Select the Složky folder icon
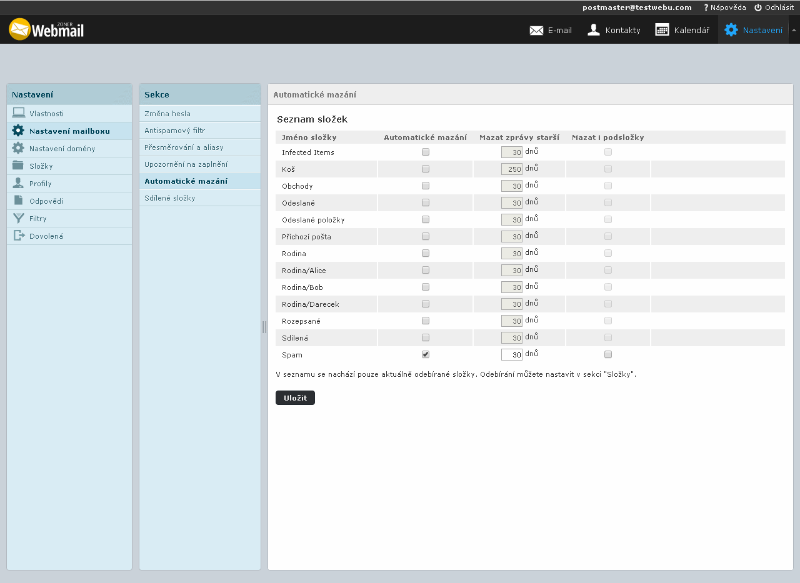 pos(19,166)
